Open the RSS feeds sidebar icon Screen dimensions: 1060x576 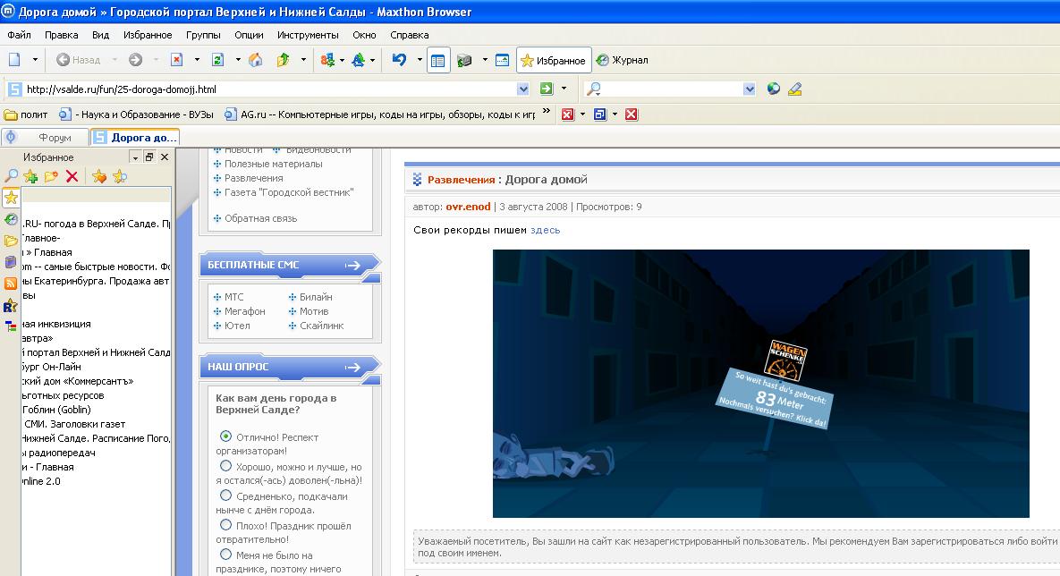tap(11, 284)
